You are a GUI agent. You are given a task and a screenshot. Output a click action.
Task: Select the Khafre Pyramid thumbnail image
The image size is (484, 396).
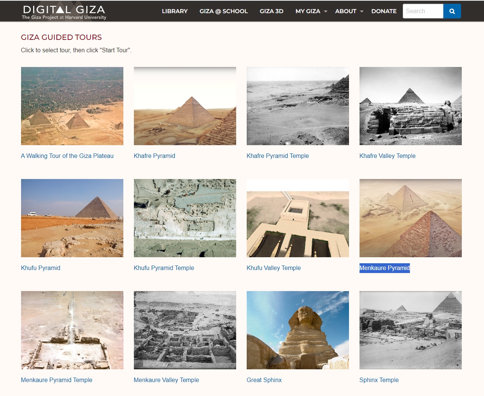[x=185, y=106]
